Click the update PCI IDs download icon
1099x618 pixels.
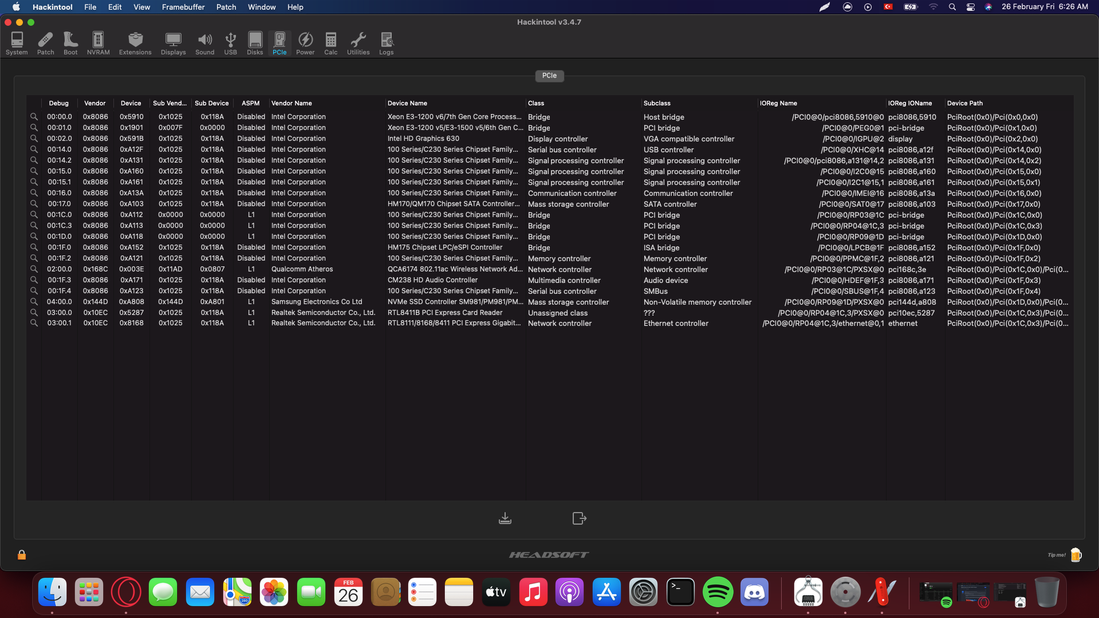coord(505,518)
